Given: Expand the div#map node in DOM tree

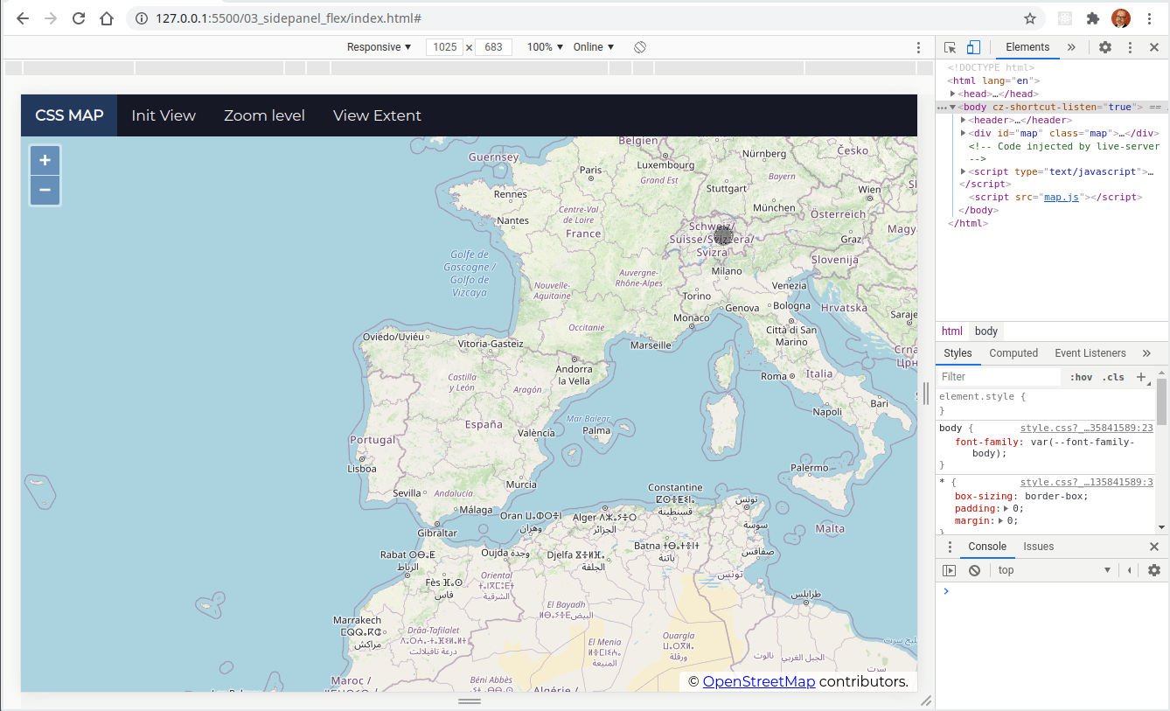Looking at the screenshot, I should point(964,133).
